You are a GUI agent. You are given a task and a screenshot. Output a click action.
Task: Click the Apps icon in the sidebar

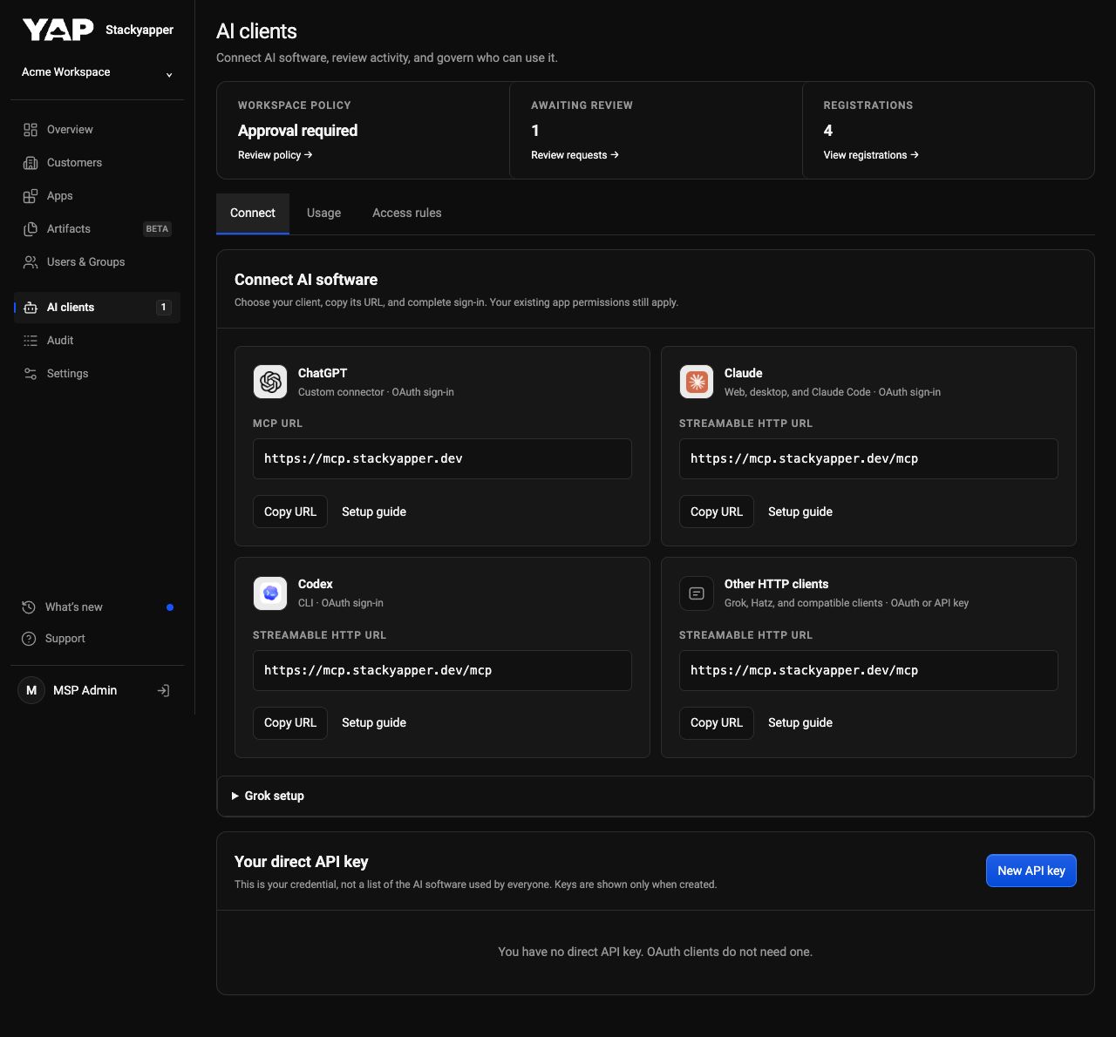(31, 196)
